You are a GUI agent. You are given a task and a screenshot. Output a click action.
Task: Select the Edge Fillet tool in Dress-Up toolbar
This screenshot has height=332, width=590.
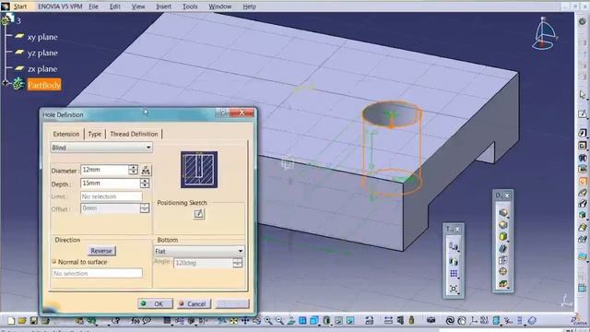tap(503, 213)
